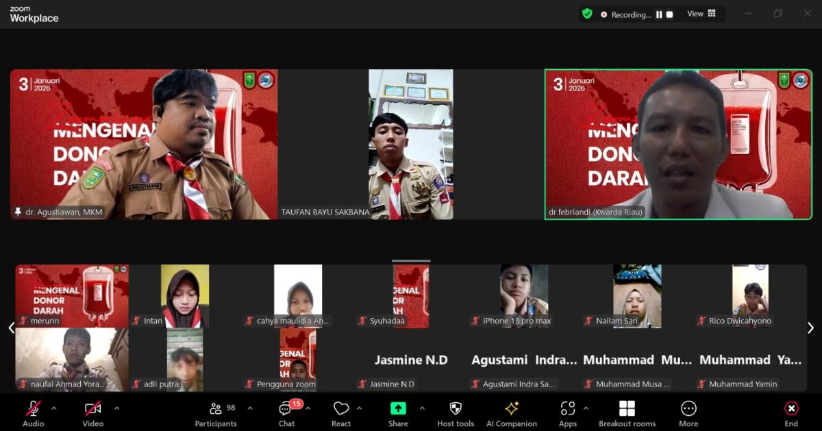The image size is (822, 431).
Task: Select Nailam Sari's video thumbnail
Action: pyautogui.click(x=637, y=296)
